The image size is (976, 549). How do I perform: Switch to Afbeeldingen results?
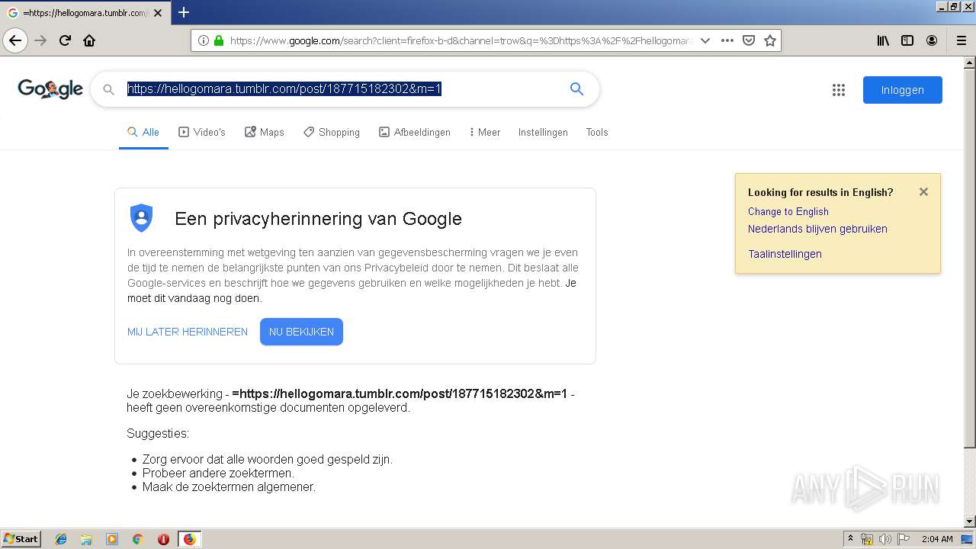(415, 132)
